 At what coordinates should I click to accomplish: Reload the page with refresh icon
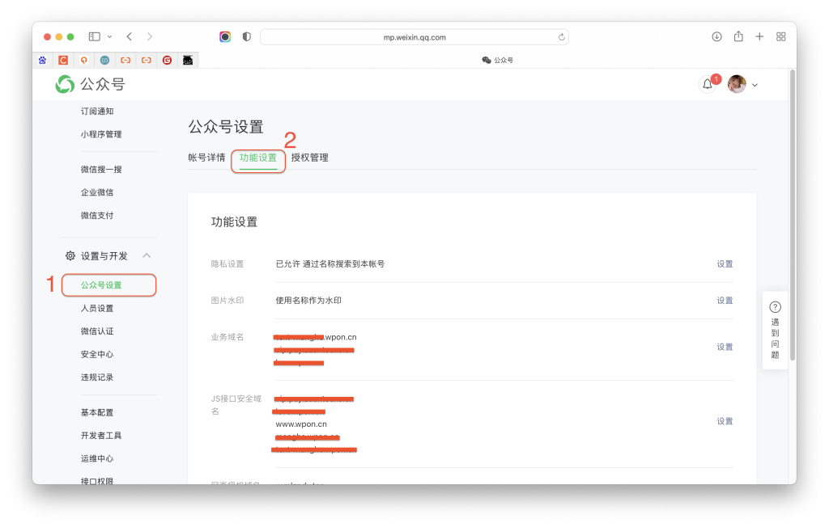point(561,37)
